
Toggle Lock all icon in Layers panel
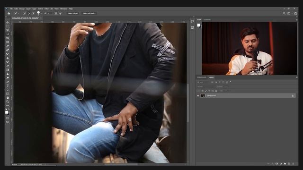pos(216,91)
